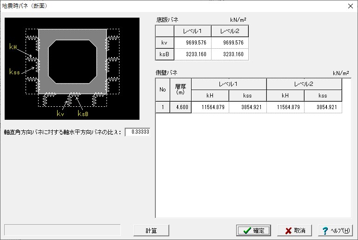358x240 pixels.
Task: Click kss header under レベル1
Action: click(248, 96)
